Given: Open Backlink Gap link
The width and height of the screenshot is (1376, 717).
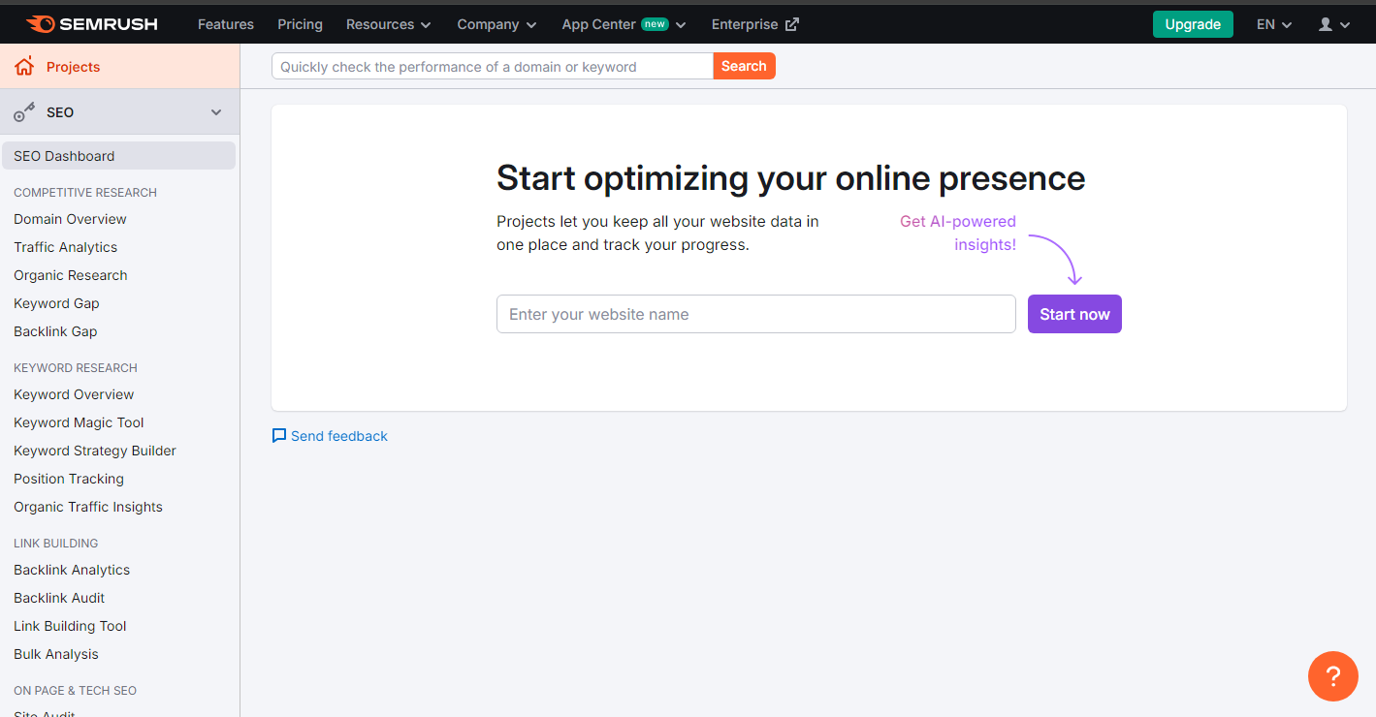Looking at the screenshot, I should 55,331.
